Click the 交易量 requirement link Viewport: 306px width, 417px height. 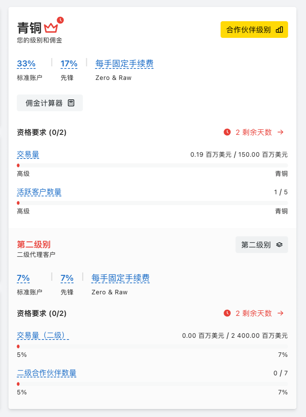pyautogui.click(x=28, y=154)
